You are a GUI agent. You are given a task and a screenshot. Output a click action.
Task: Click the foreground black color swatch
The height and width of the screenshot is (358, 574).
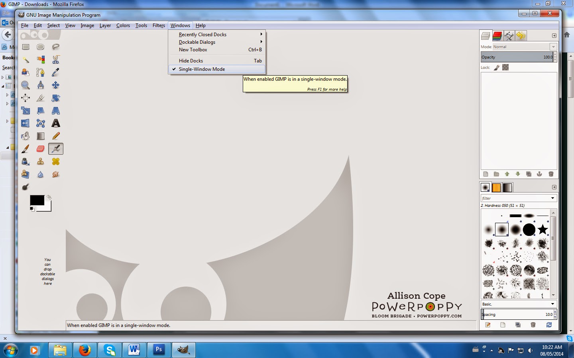(x=37, y=200)
